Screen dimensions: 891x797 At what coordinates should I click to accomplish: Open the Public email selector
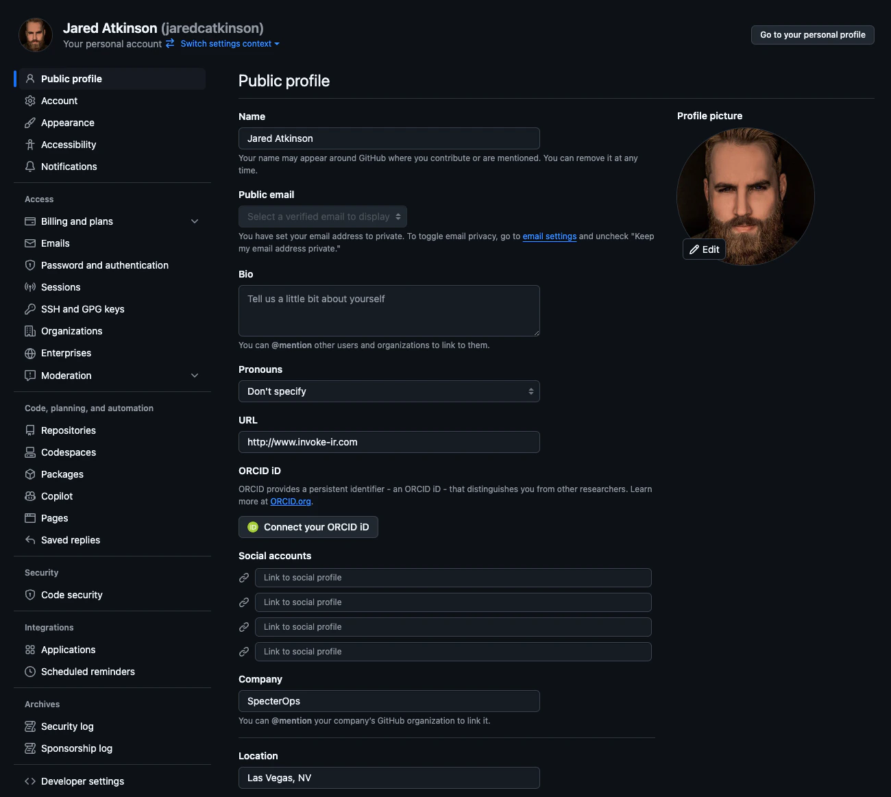pyautogui.click(x=322, y=217)
